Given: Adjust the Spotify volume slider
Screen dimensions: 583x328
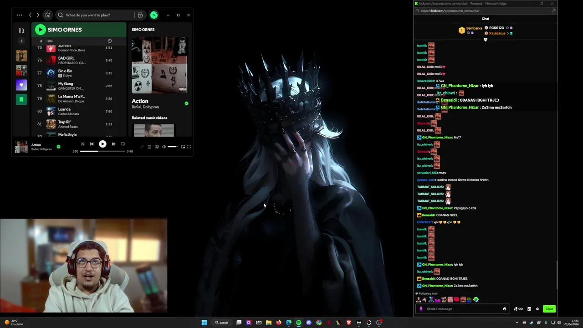Looking at the screenshot, I should click(173, 147).
